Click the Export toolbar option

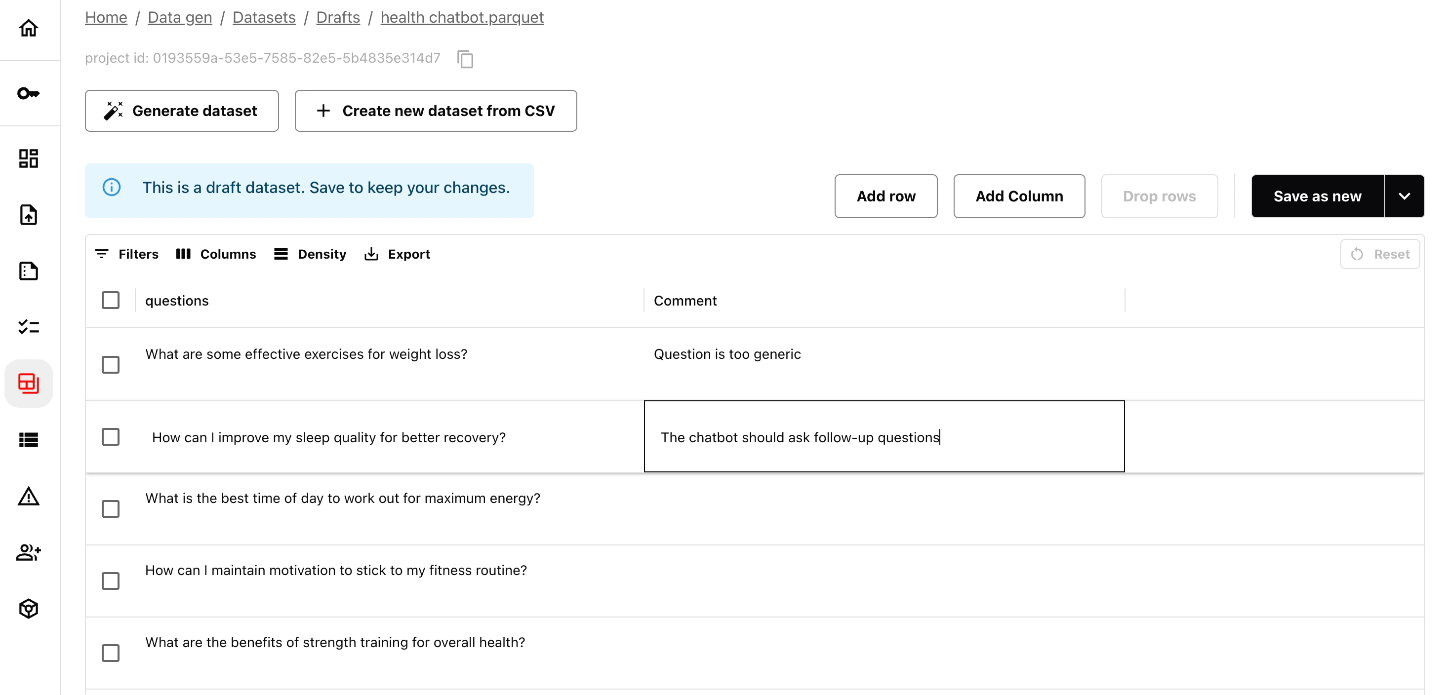(x=397, y=254)
